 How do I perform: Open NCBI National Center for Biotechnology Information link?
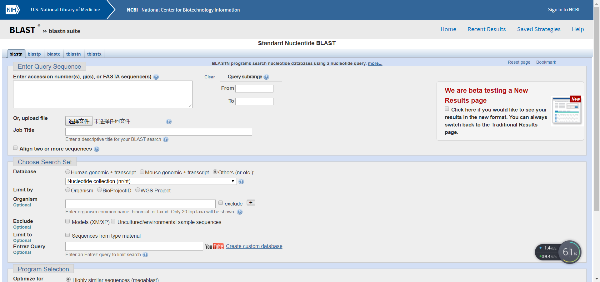tap(183, 10)
